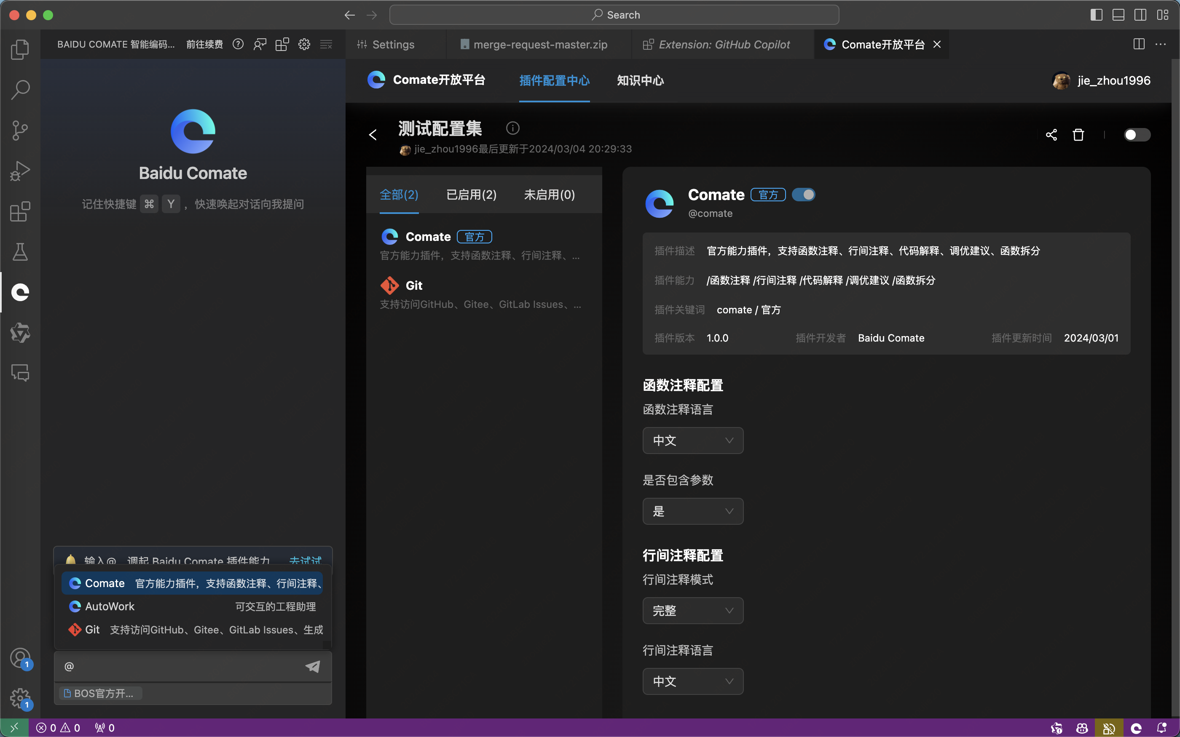Click the title bar Search box
The image size is (1180, 737).
[614, 15]
